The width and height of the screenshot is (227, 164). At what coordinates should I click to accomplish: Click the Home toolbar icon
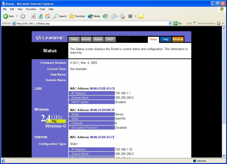pyautogui.click(x=47, y=16)
